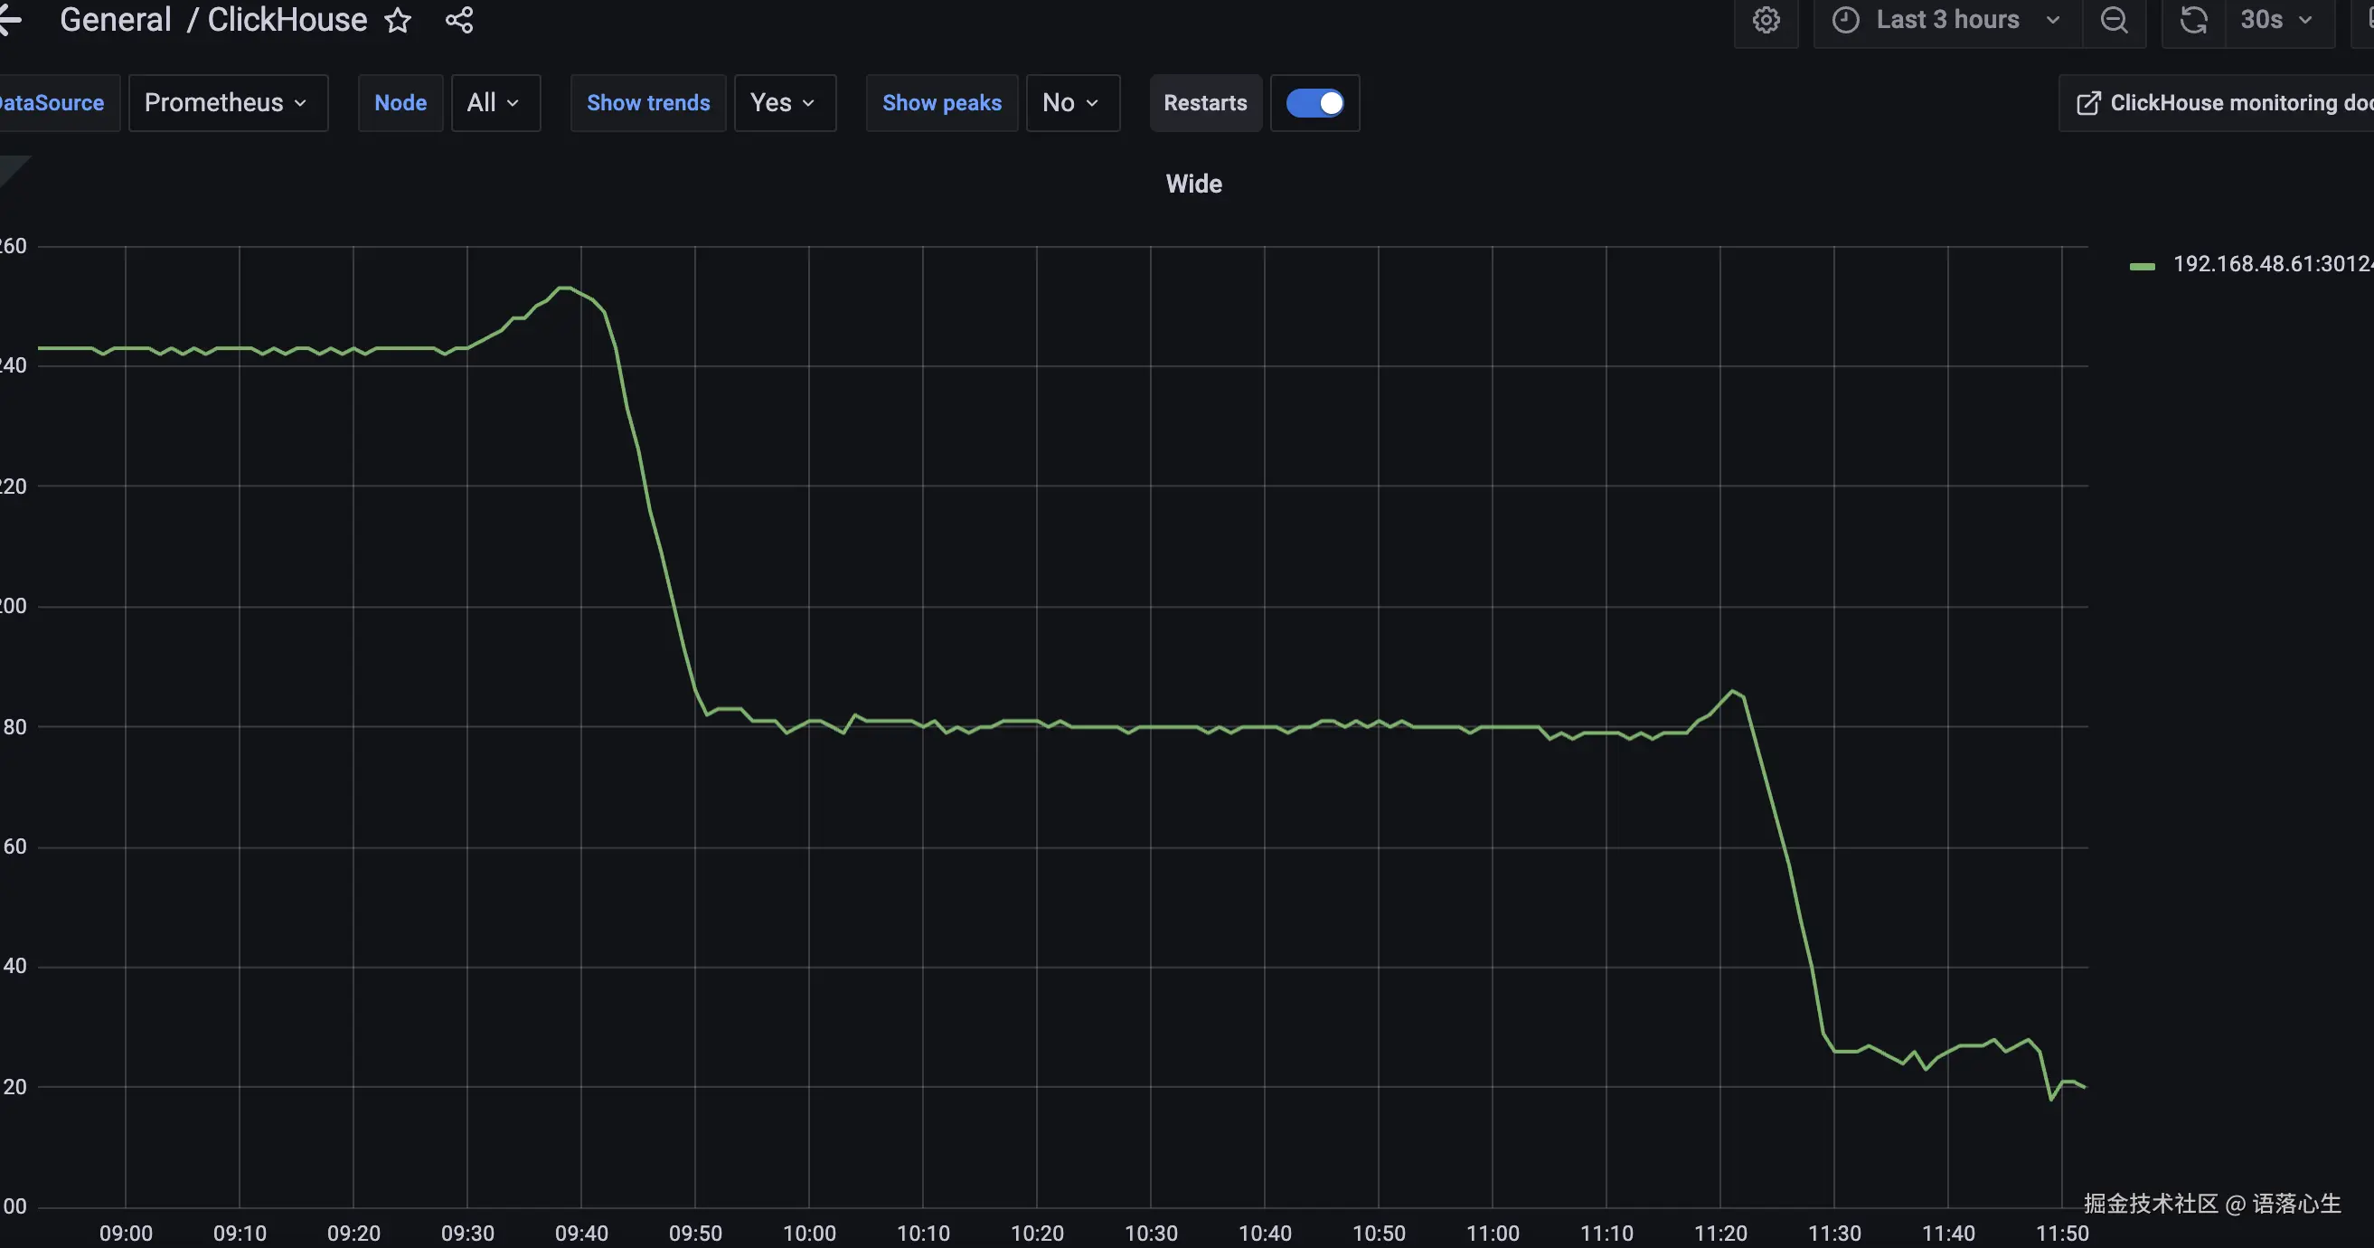The image size is (2374, 1248).
Task: Open the Prometheus datasource dropdown
Action: (x=227, y=103)
